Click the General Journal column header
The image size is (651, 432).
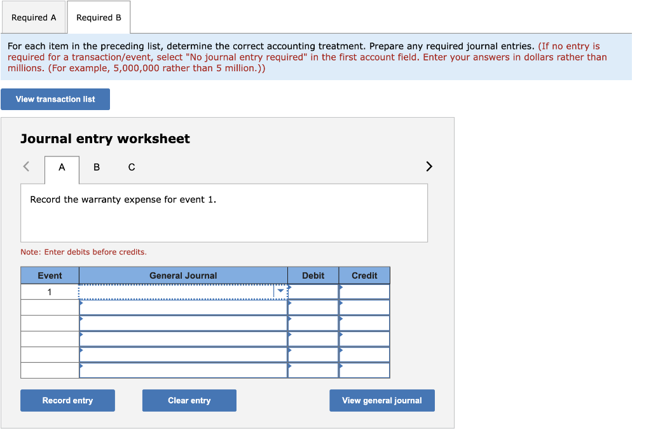click(182, 275)
